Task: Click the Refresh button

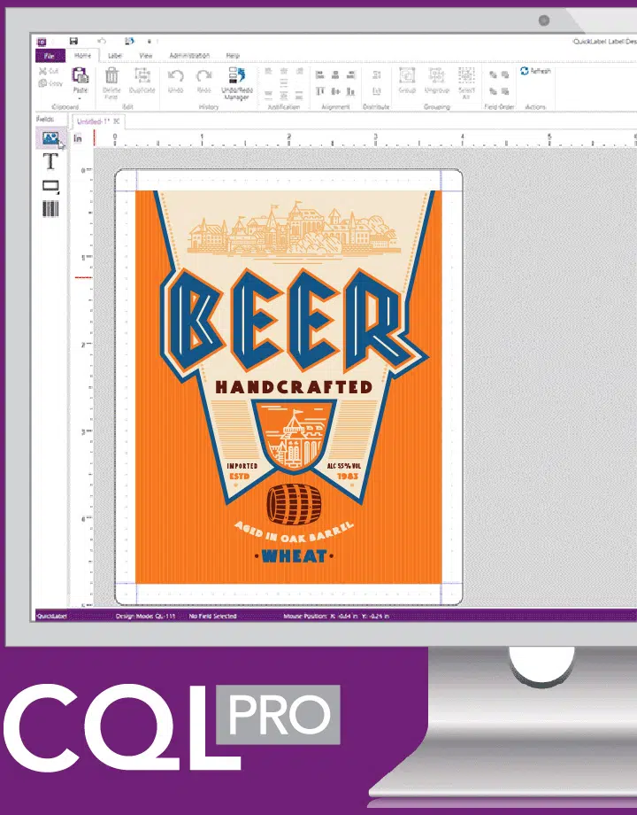Action: [x=535, y=71]
